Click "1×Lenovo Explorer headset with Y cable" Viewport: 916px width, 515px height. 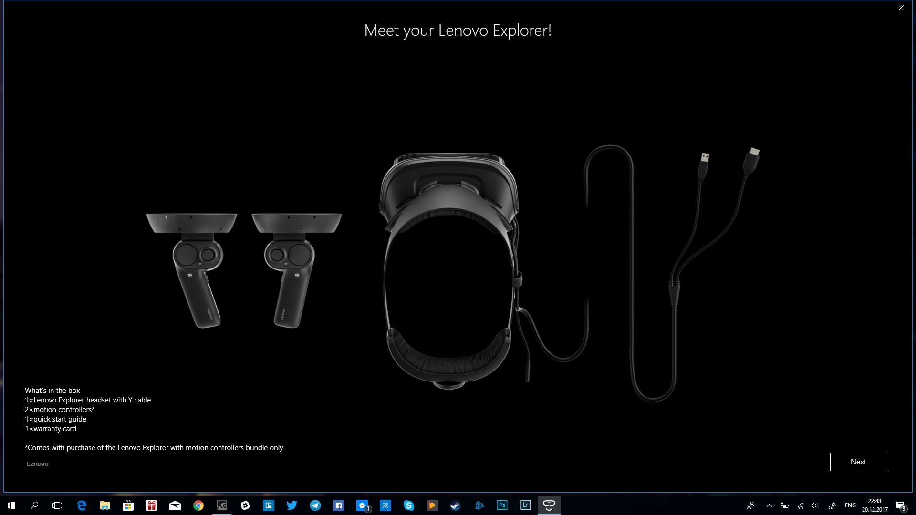coord(88,400)
